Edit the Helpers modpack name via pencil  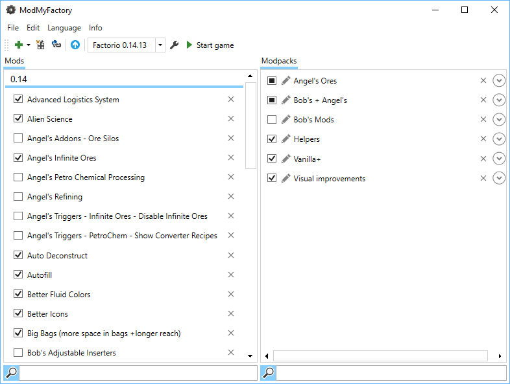286,139
